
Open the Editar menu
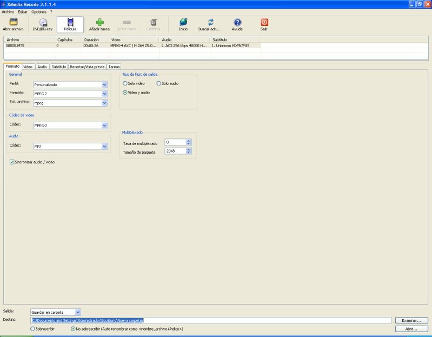click(x=23, y=12)
